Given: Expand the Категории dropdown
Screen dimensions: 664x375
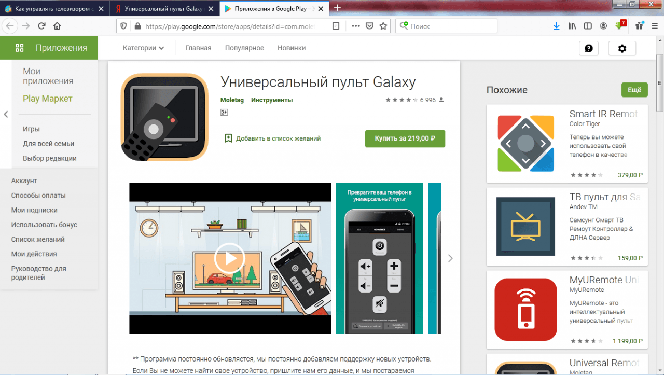Looking at the screenshot, I should [x=143, y=48].
